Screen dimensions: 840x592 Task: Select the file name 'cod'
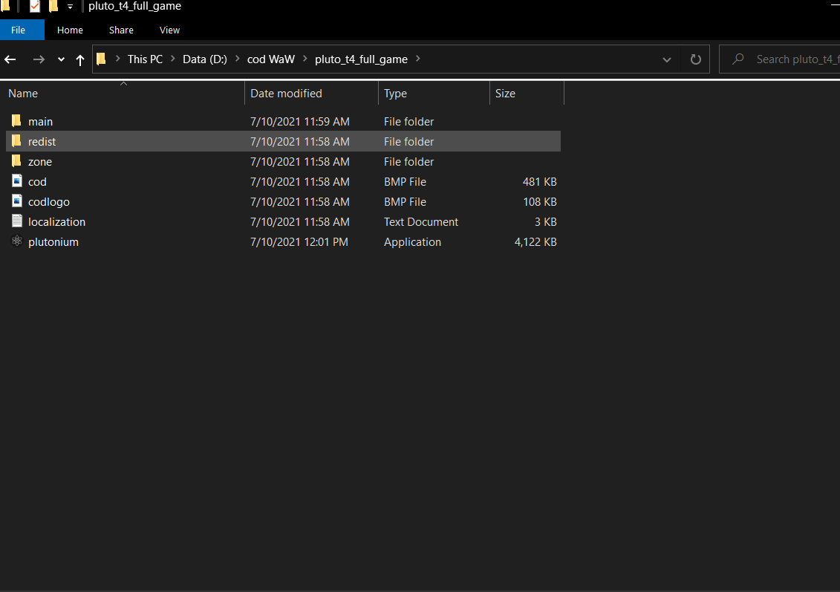[37, 182]
